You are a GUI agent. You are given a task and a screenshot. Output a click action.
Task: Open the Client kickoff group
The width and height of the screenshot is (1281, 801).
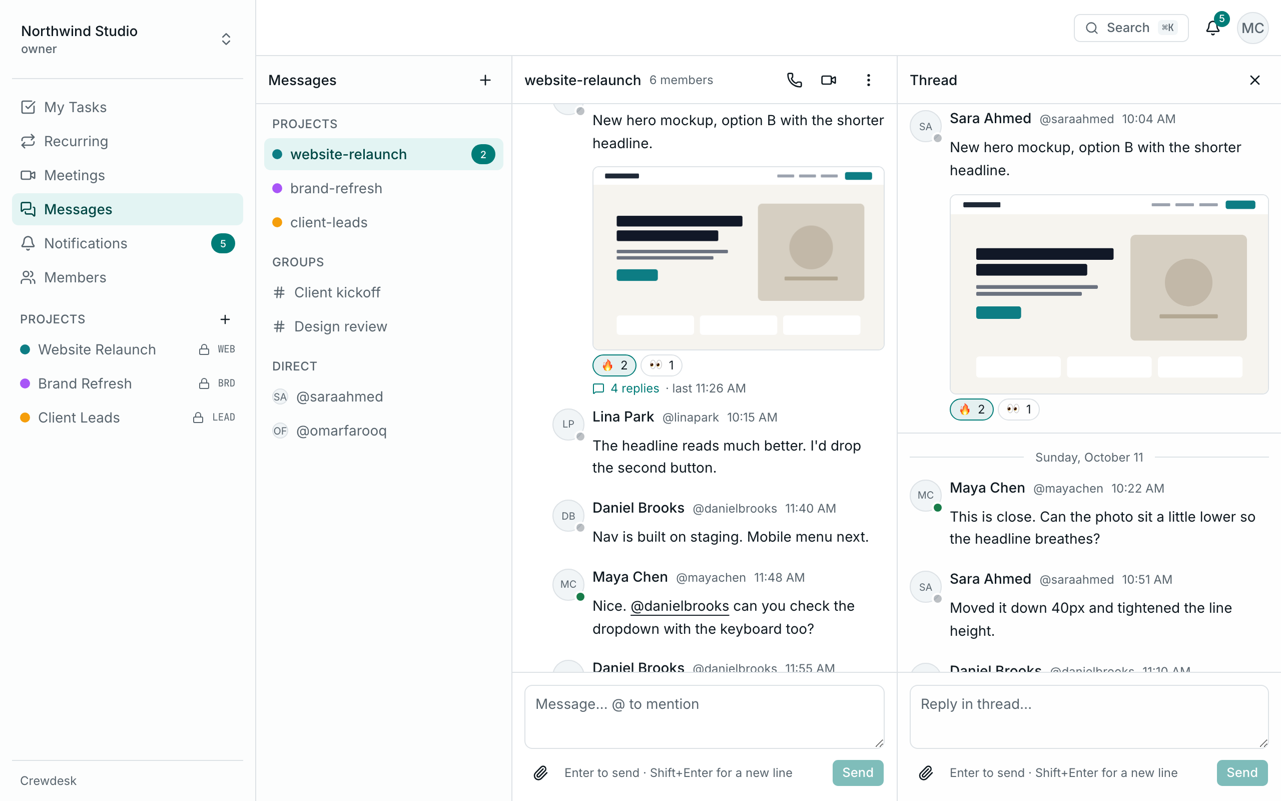click(383, 292)
